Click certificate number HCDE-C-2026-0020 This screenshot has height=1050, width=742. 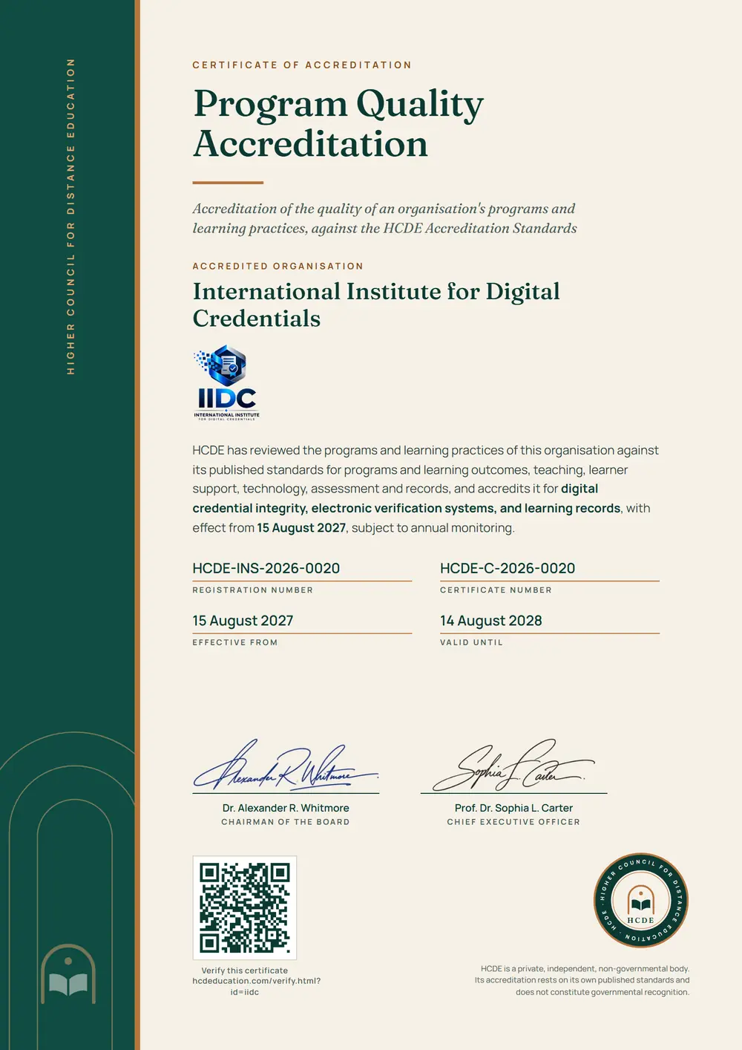coord(508,568)
